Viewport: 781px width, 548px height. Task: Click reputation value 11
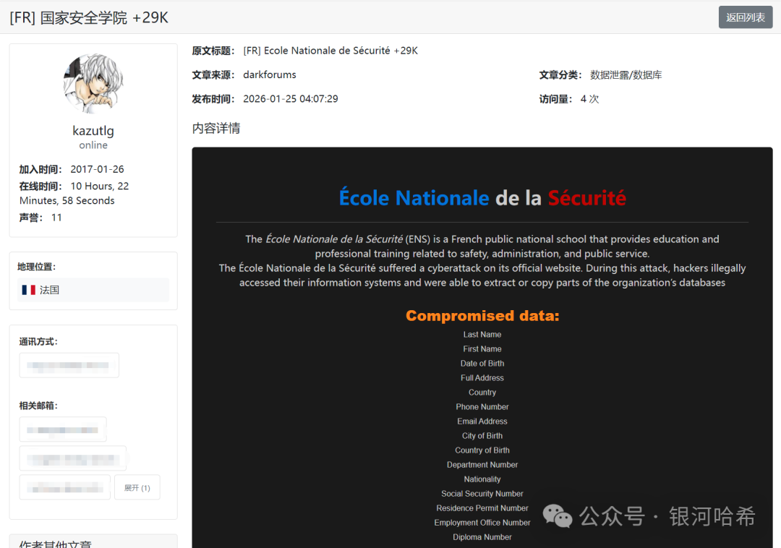(x=57, y=218)
